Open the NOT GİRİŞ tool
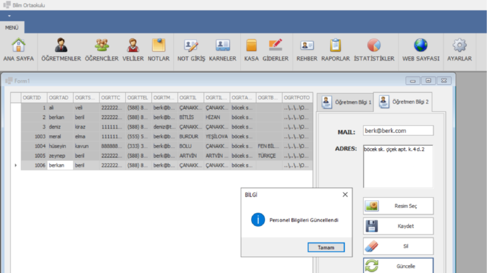487x273 pixels. [x=191, y=50]
